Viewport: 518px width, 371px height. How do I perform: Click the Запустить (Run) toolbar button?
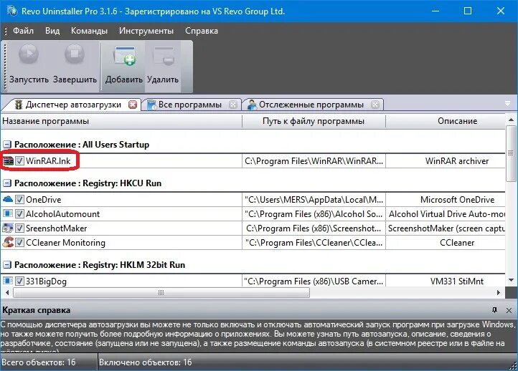click(x=29, y=66)
